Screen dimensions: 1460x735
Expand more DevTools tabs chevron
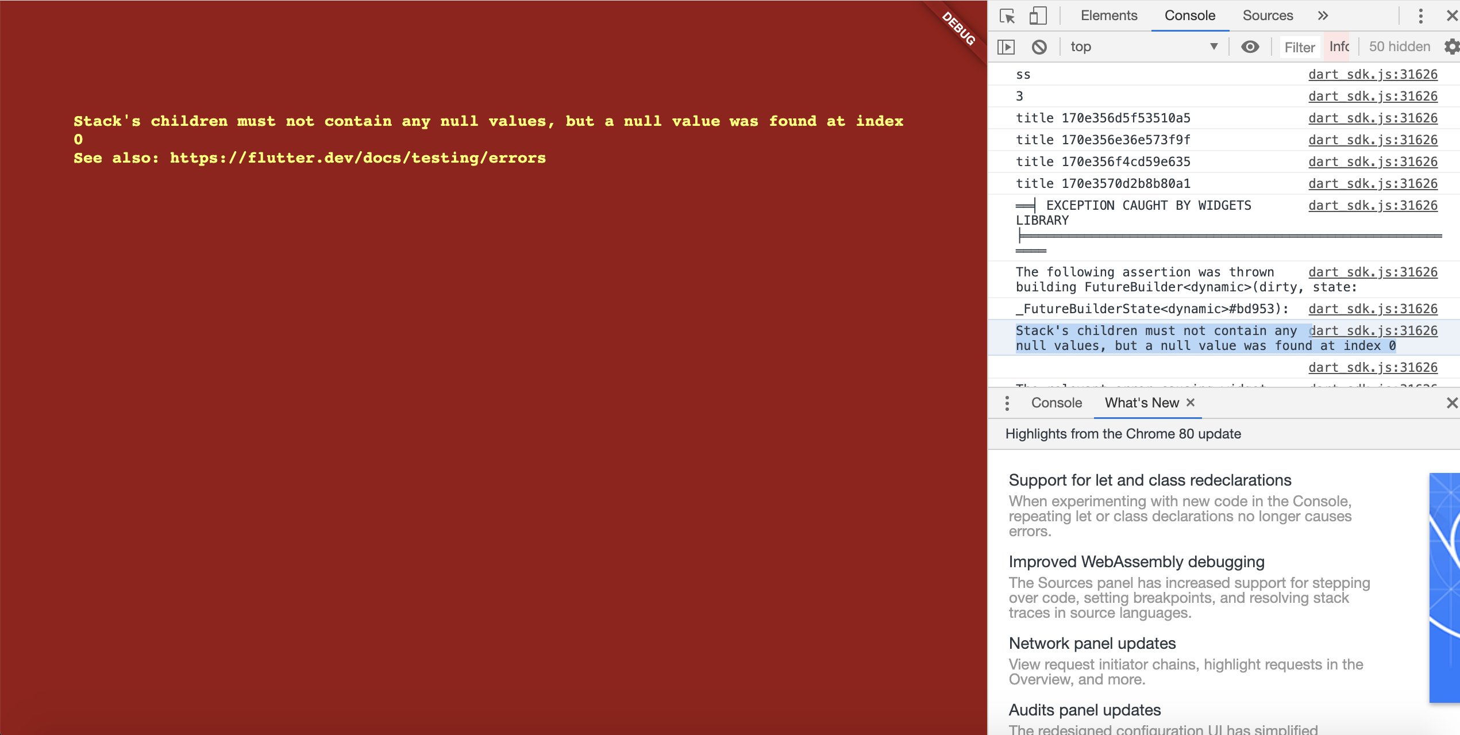(x=1323, y=16)
